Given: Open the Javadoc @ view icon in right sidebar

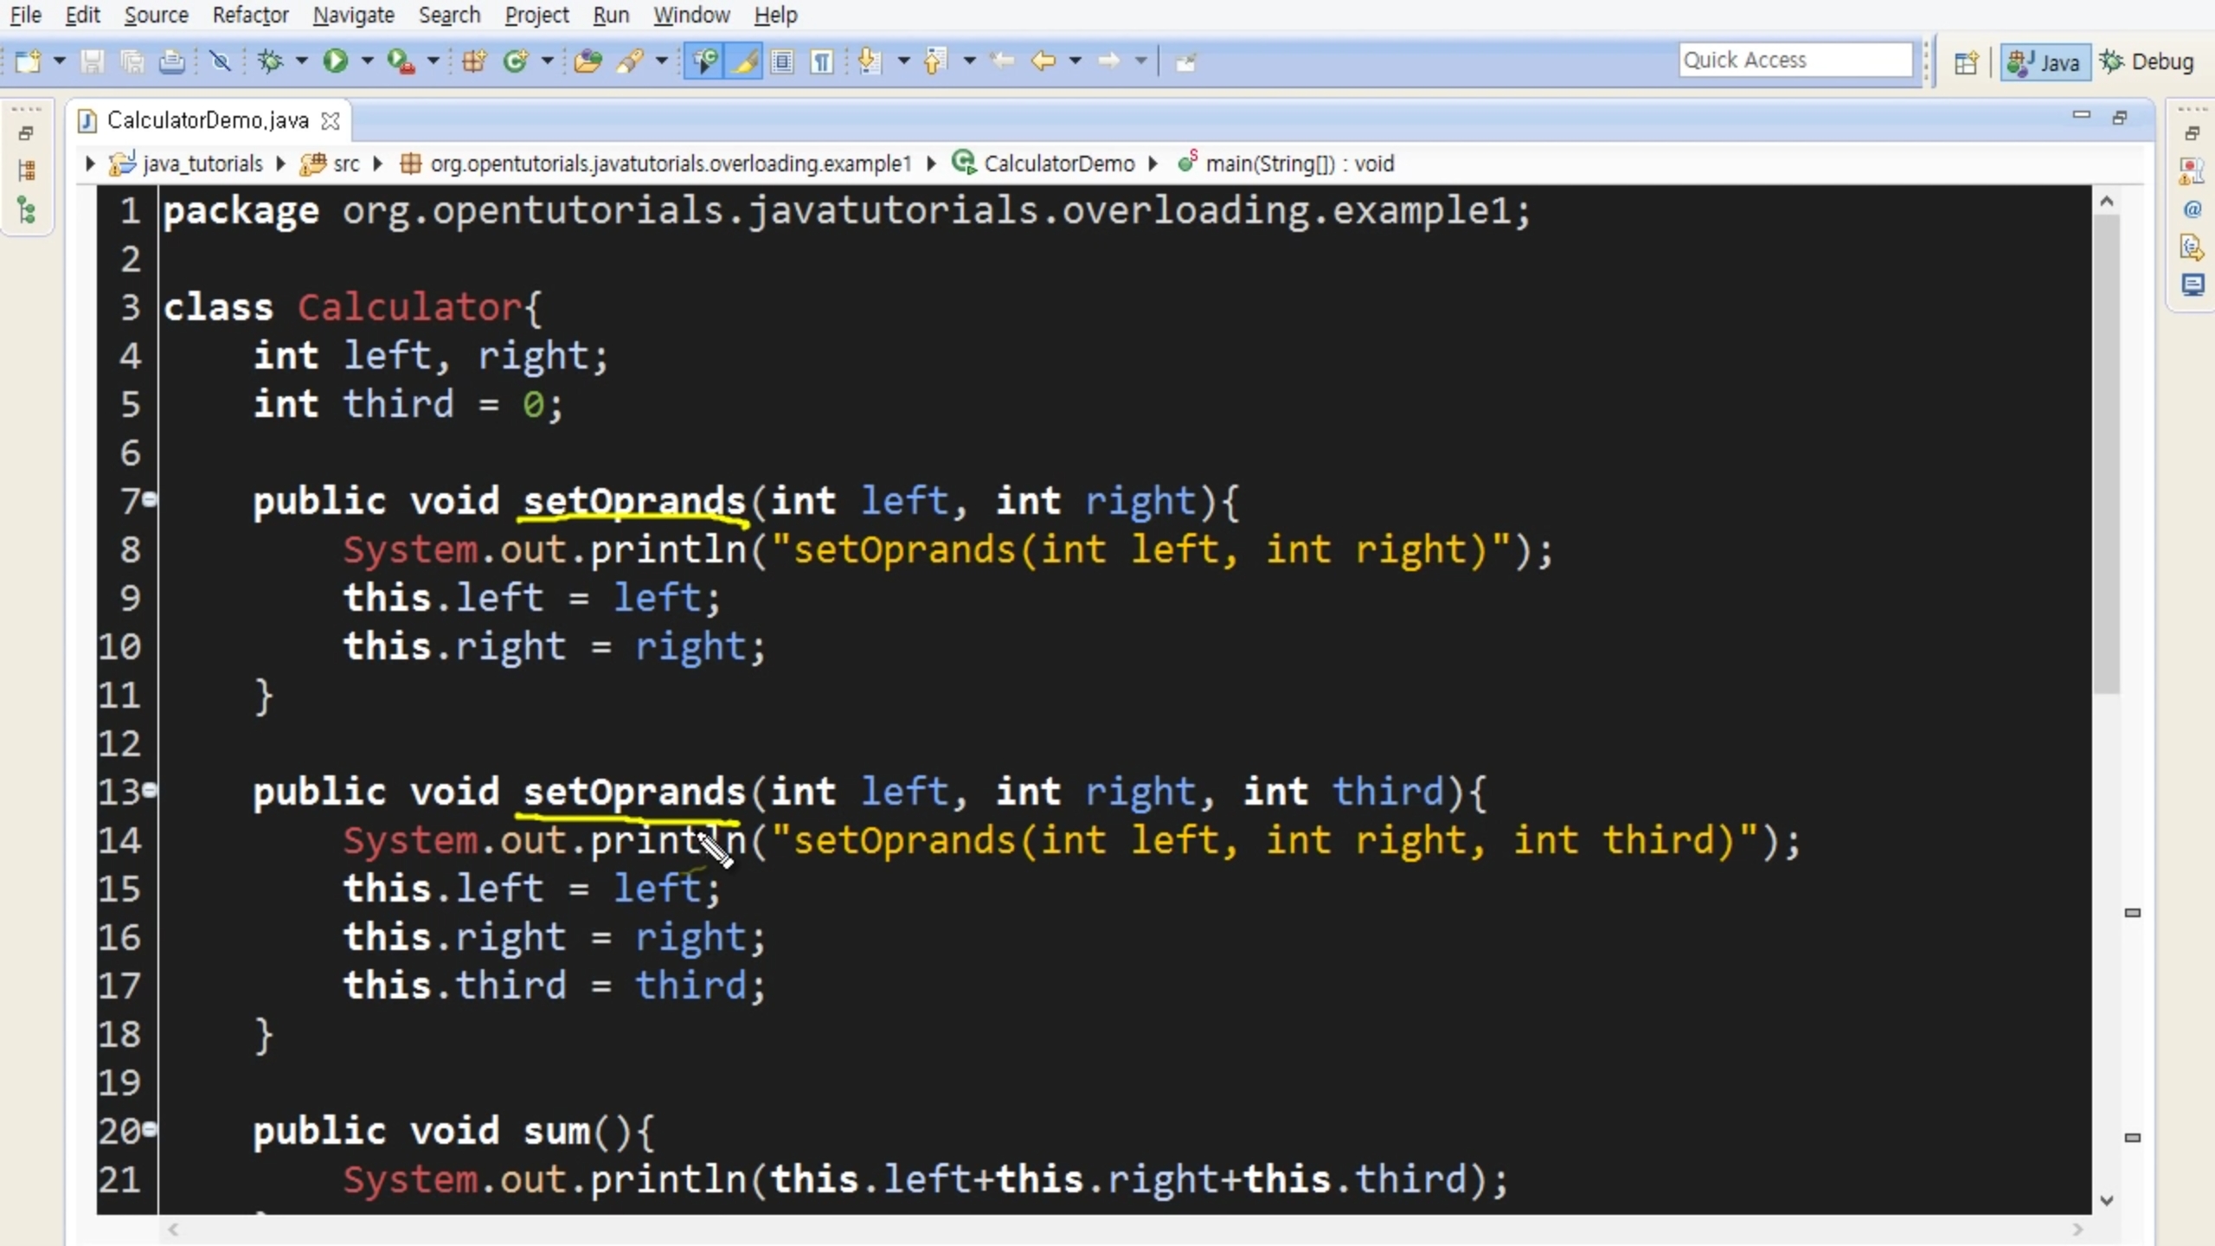Looking at the screenshot, I should [2193, 209].
